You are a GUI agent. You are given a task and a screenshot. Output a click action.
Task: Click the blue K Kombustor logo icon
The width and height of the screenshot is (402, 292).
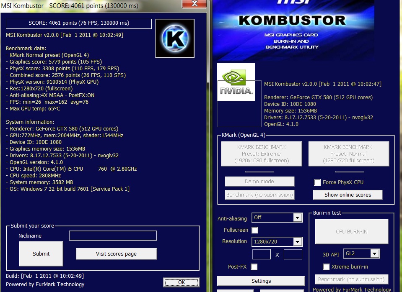click(174, 38)
